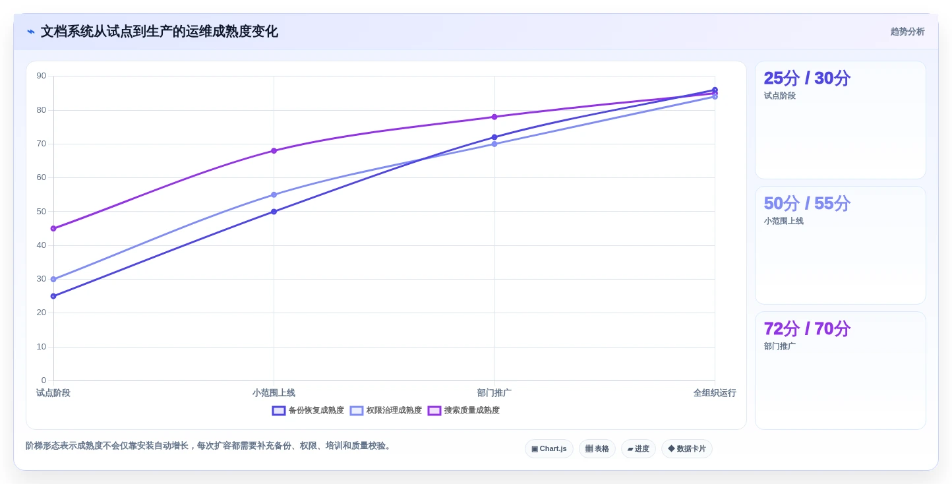Click the 搜索质量成熟度 legend label
The height and width of the screenshot is (484, 952).
click(x=471, y=410)
